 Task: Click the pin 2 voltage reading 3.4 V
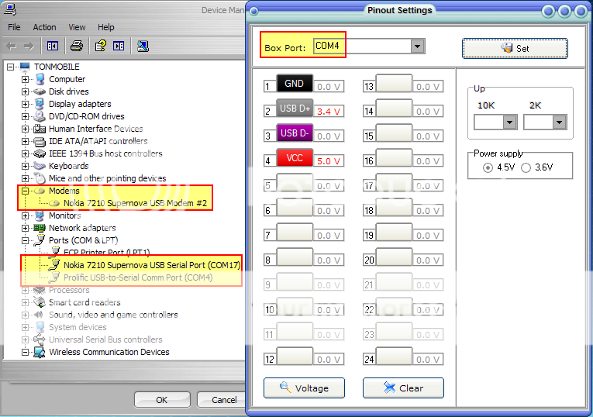point(328,112)
